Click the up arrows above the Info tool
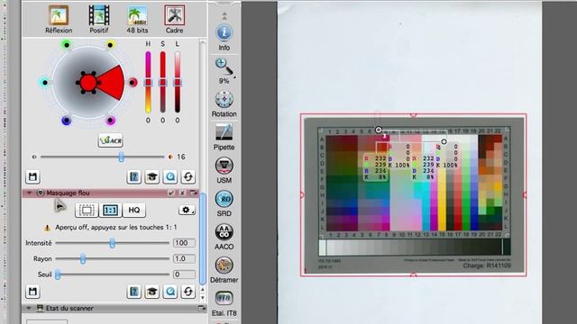Screen dimensions: 577x324 pyautogui.click(x=224, y=16)
